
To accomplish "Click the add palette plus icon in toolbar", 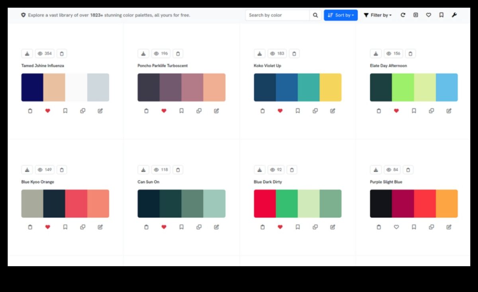I will 415,15.
